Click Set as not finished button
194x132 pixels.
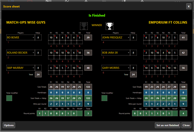pos(168,125)
